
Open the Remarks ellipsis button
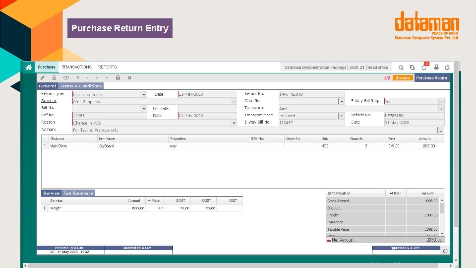441,130
